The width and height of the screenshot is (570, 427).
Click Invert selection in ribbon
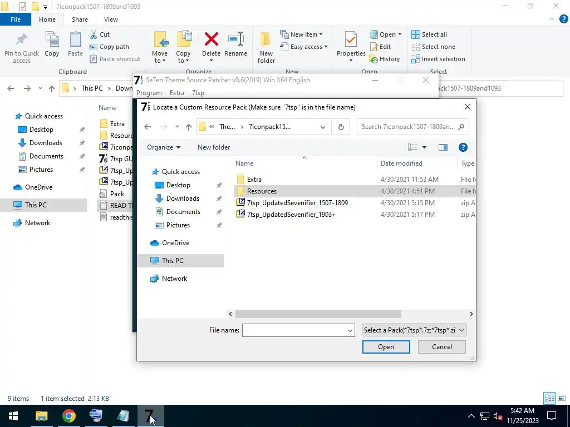[439, 59]
